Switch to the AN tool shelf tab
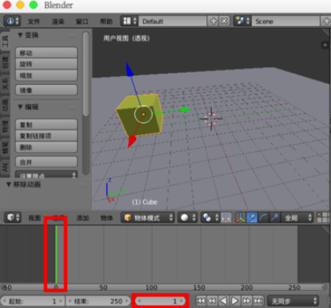This screenshot has width=331, height=308. coord(5,167)
